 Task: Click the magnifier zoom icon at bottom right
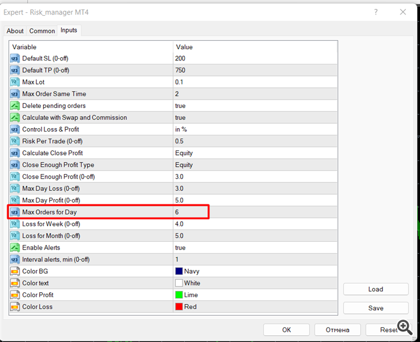(x=405, y=327)
